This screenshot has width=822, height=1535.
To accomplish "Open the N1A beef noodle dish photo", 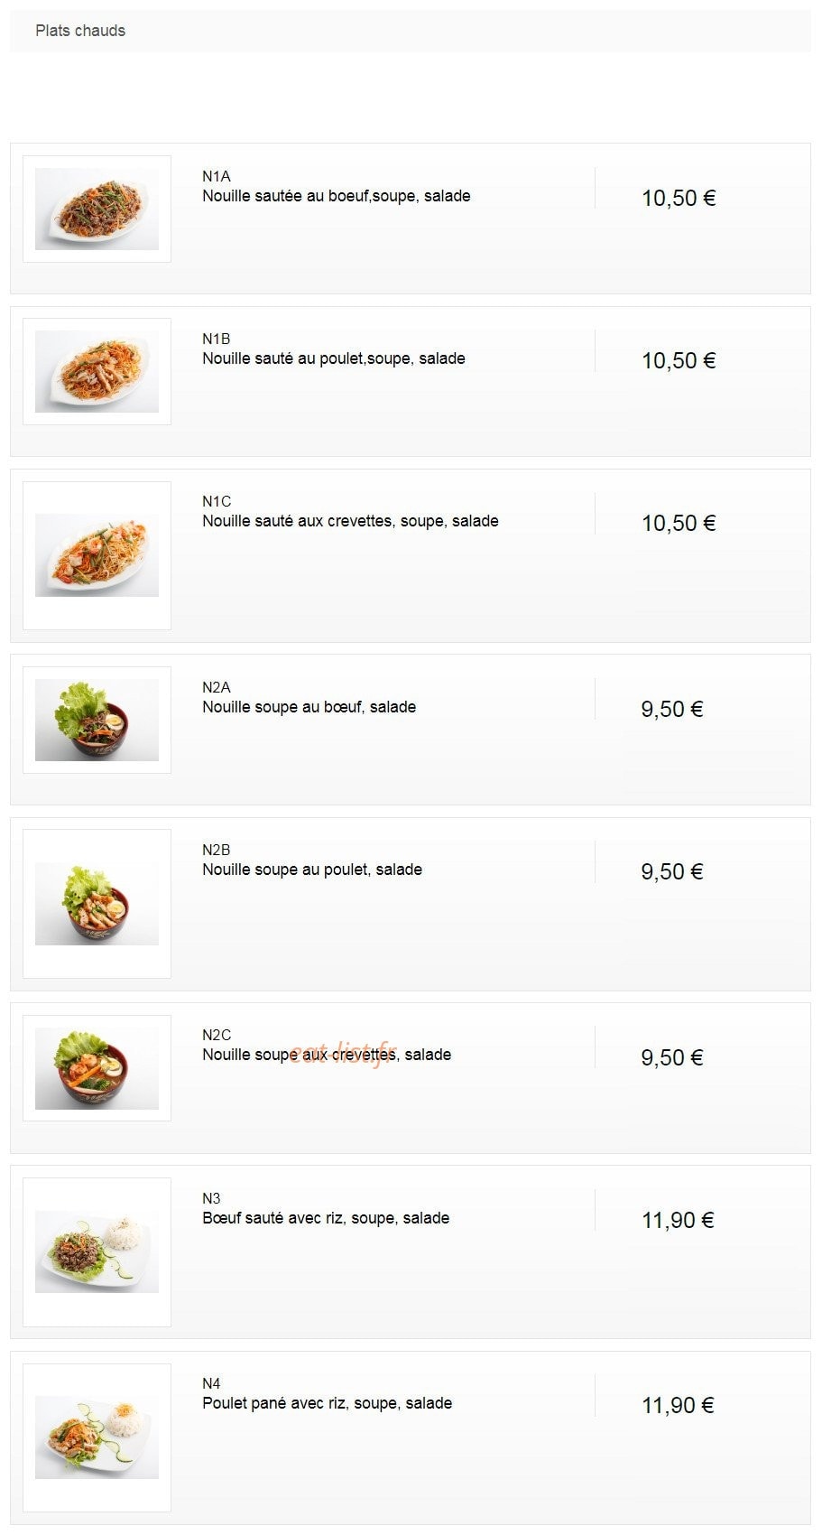I will [x=97, y=209].
